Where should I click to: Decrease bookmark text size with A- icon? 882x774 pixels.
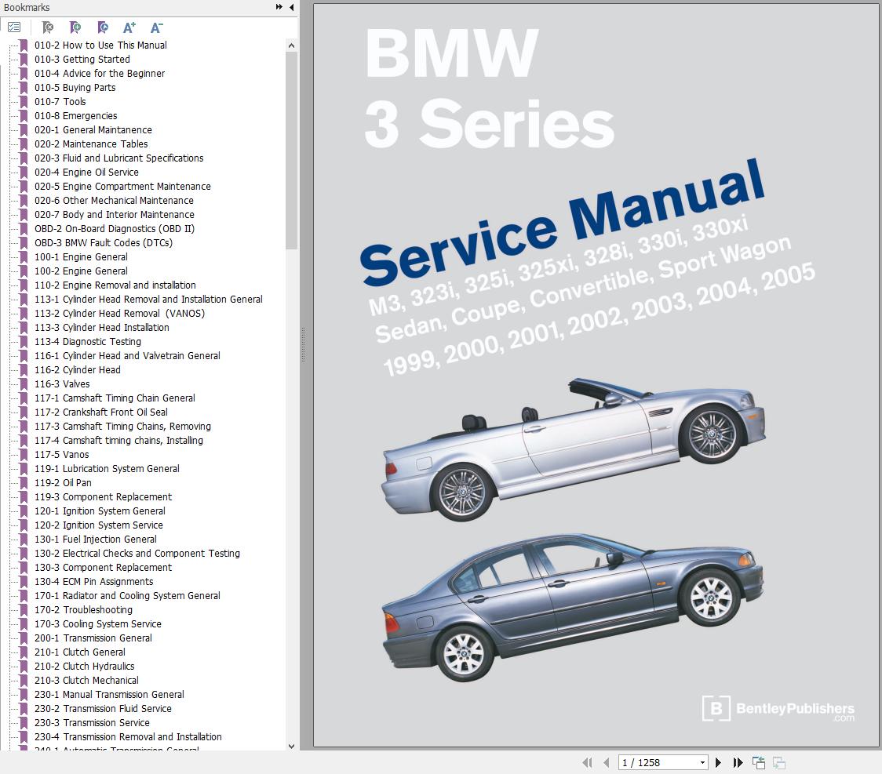tap(156, 27)
